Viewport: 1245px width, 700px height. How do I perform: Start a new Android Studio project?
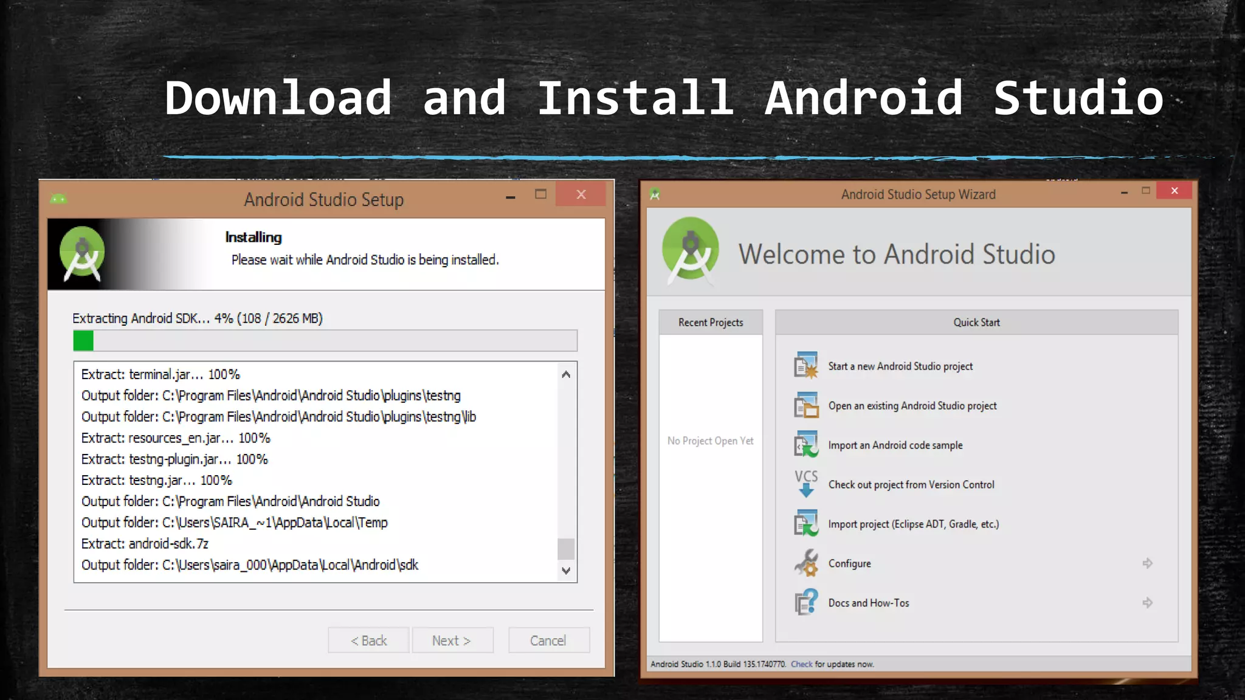pyautogui.click(x=900, y=366)
